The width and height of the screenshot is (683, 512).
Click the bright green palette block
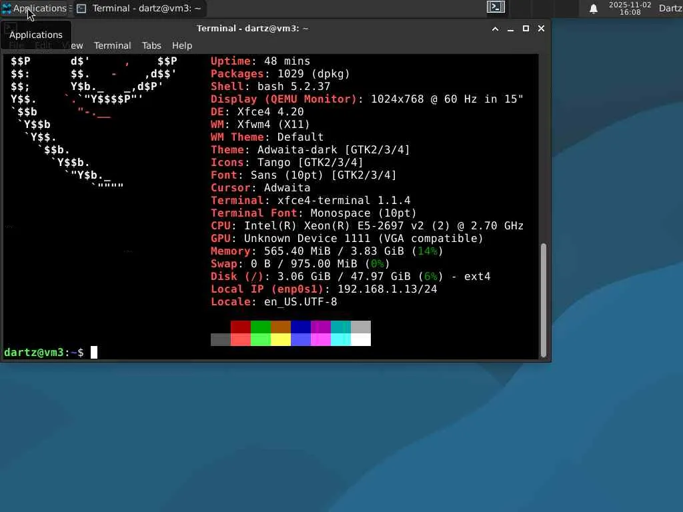point(261,339)
